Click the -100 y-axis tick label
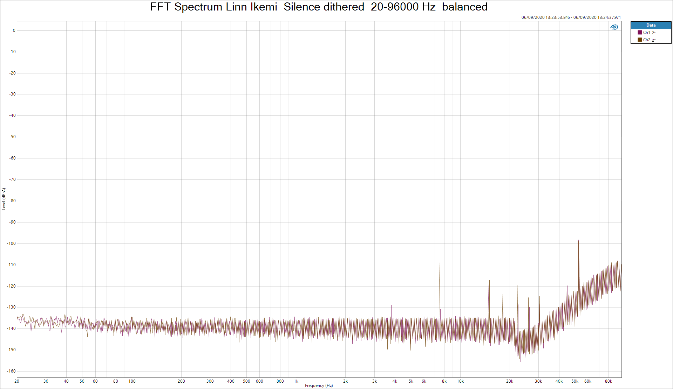 tap(12, 243)
